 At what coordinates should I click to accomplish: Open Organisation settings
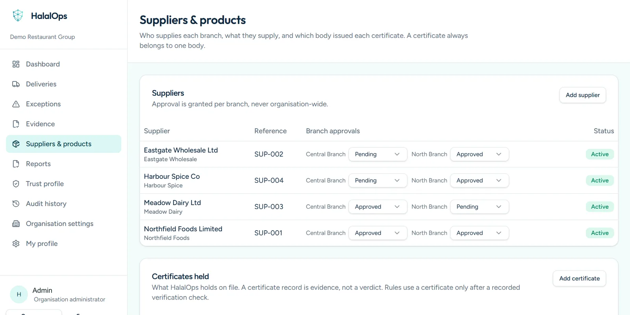(63, 224)
